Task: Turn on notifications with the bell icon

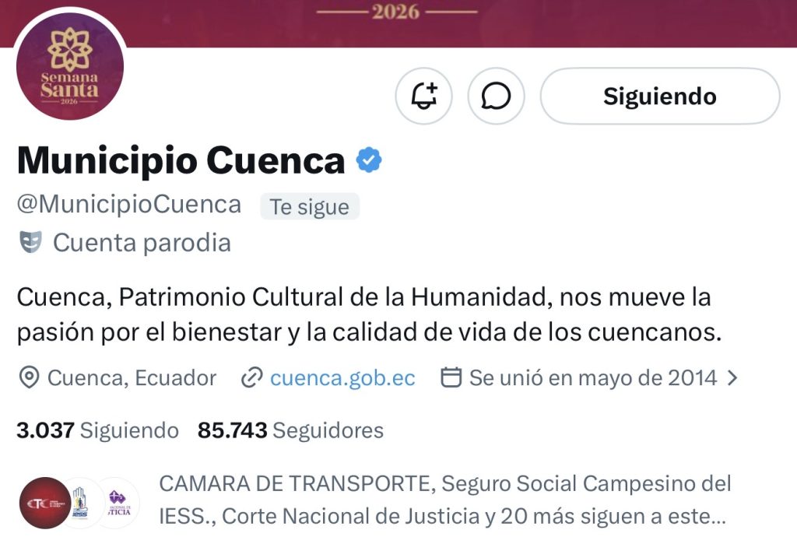Action: click(x=424, y=96)
